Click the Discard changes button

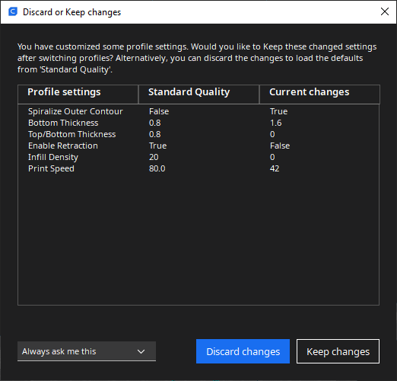(x=243, y=351)
